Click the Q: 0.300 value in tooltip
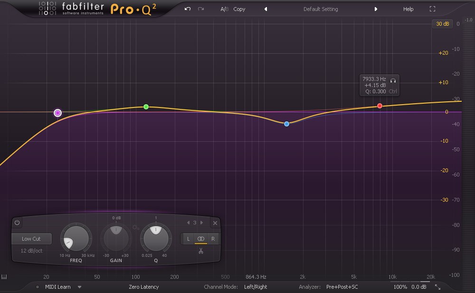The image size is (475, 293). (x=375, y=91)
